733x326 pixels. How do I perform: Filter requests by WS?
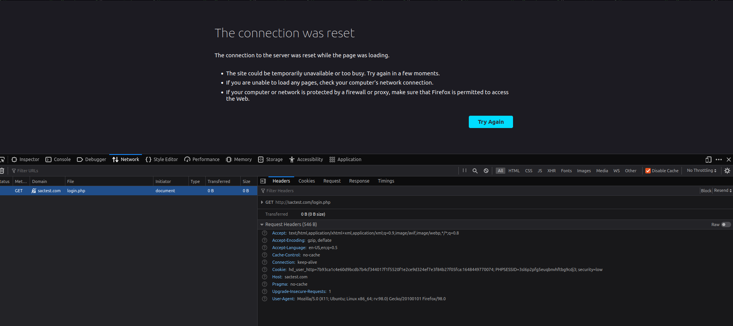[616, 171]
